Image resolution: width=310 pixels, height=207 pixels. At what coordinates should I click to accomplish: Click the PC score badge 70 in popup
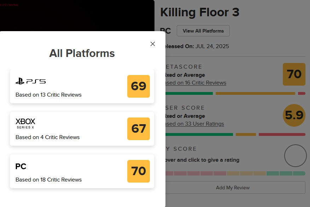[x=139, y=171]
